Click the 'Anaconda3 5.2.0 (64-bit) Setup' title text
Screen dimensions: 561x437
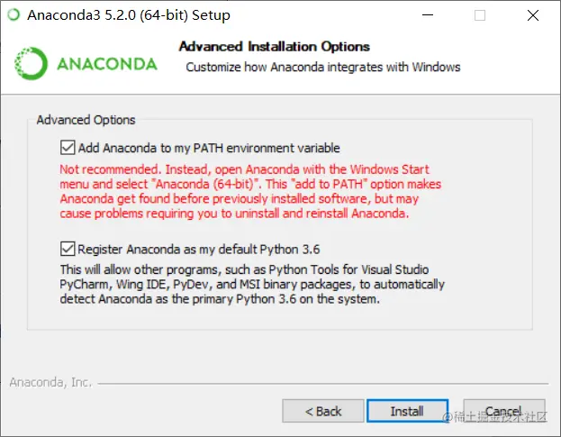pos(128,15)
